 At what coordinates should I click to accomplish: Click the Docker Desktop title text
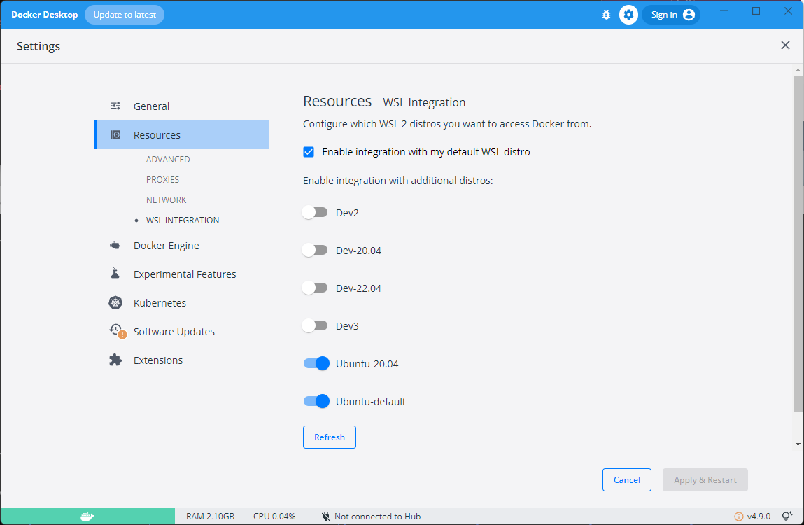pos(45,15)
